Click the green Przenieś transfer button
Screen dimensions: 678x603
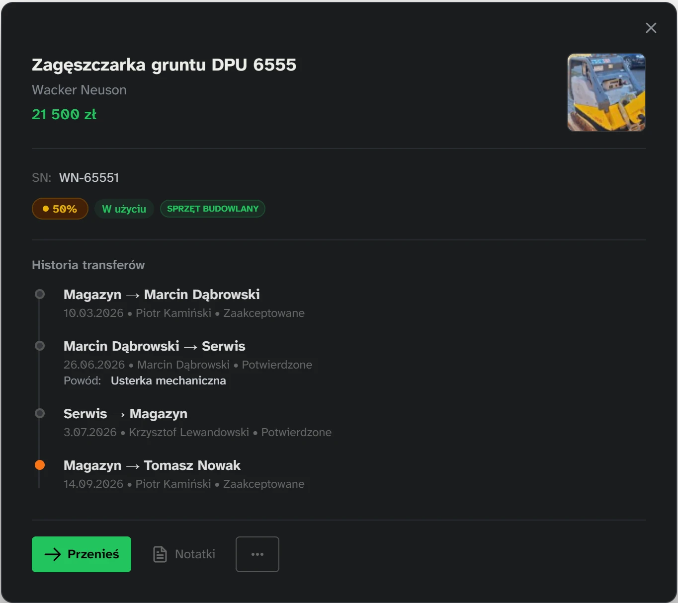coord(82,554)
